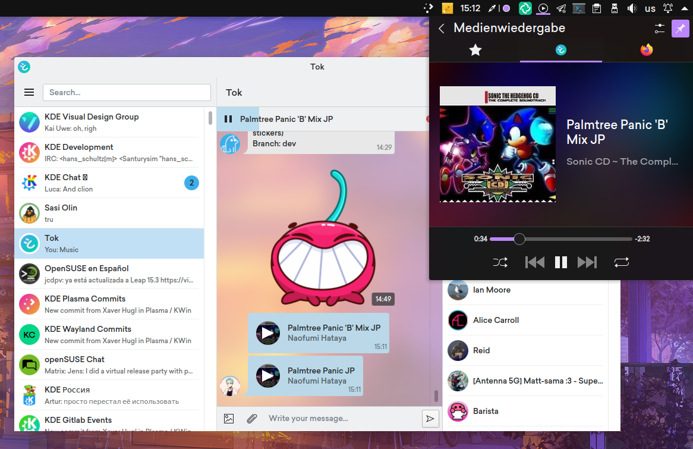Open the KDE Wayland Commits chat
The height and width of the screenshot is (449, 693).
pyautogui.click(x=109, y=334)
